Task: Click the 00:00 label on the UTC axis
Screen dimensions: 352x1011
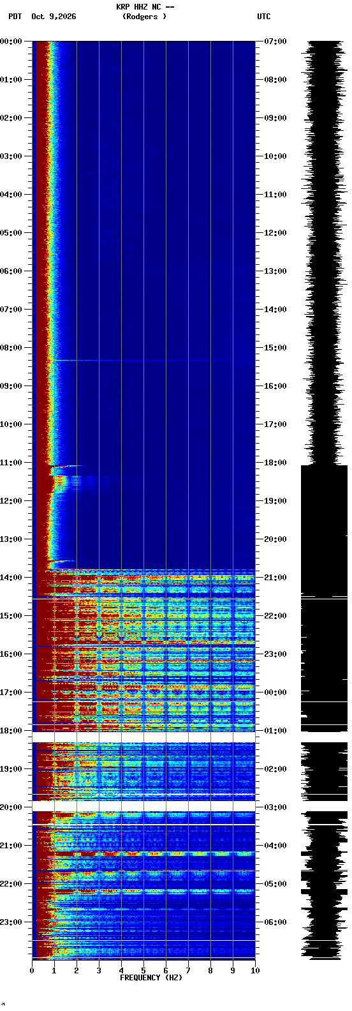Action: (275, 693)
